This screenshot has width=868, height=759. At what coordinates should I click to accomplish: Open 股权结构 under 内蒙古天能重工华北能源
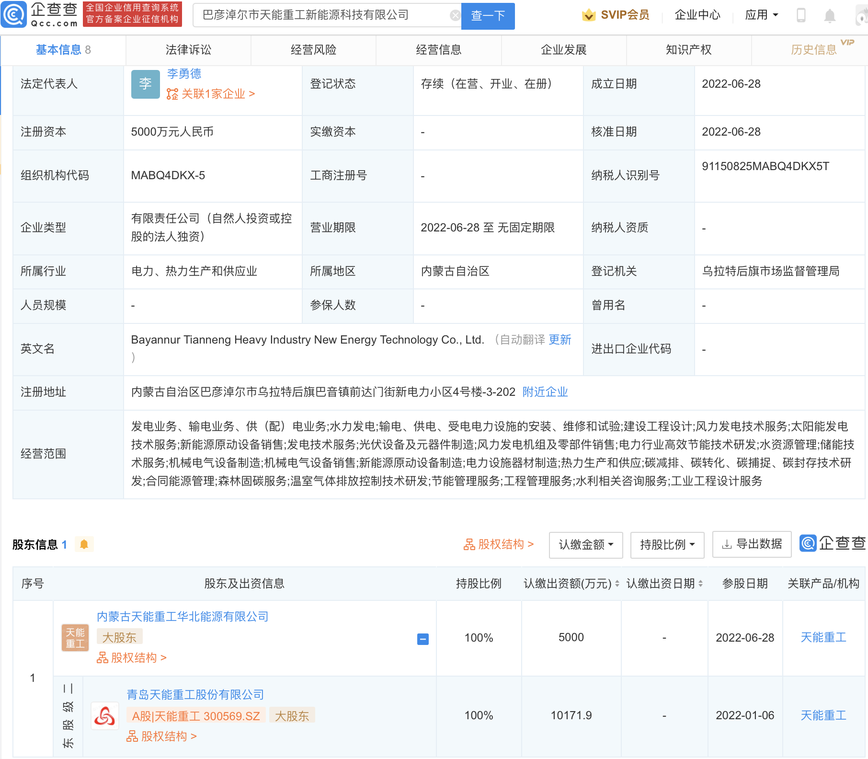[132, 658]
